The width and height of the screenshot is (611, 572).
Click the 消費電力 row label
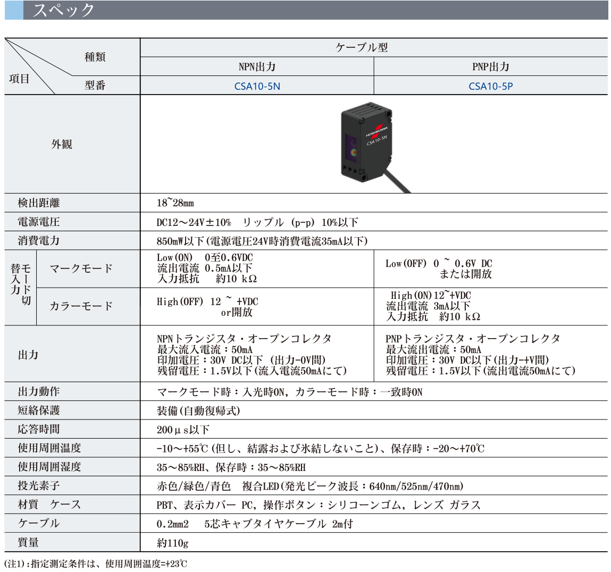coord(39,241)
